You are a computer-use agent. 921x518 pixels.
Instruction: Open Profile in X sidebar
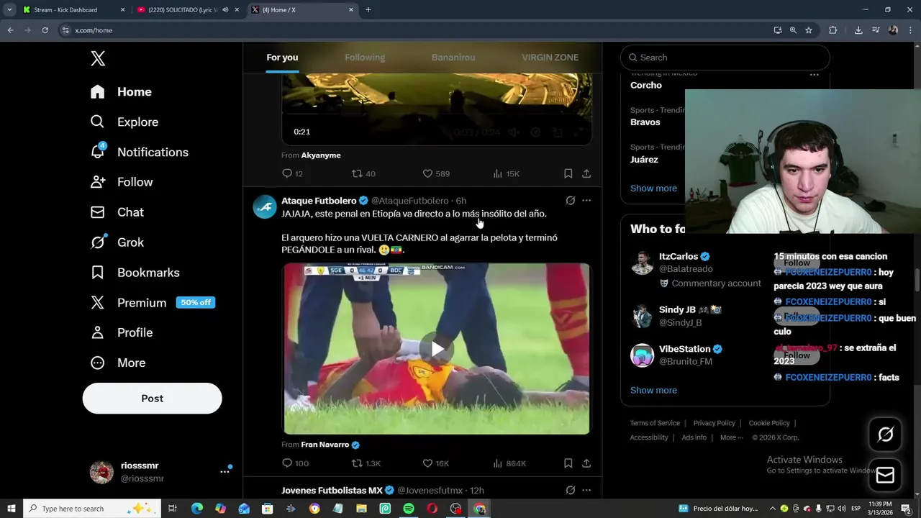121,332
